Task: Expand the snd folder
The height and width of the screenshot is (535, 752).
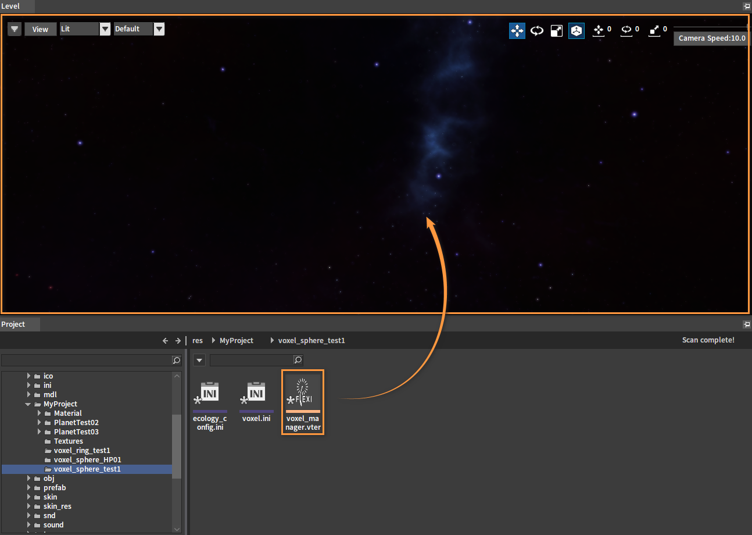Action: coord(28,516)
